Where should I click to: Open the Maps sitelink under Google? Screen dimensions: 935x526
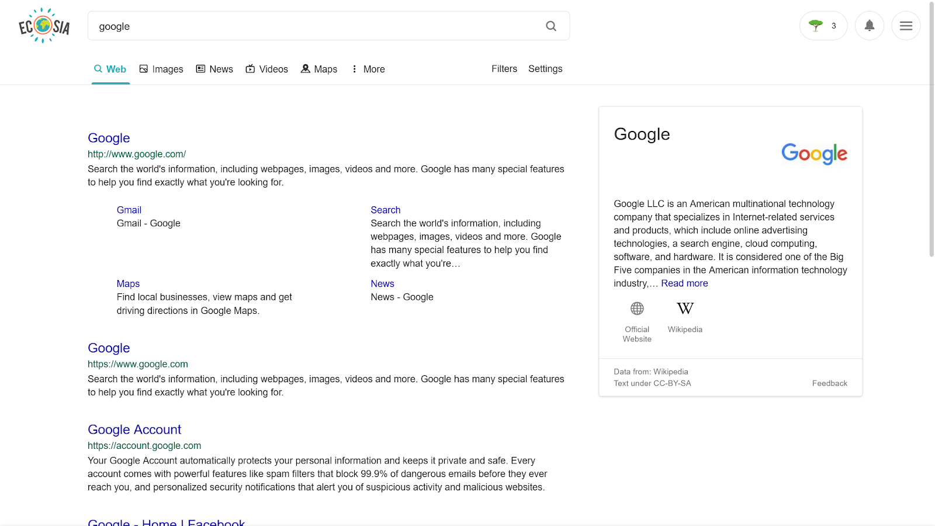point(128,283)
